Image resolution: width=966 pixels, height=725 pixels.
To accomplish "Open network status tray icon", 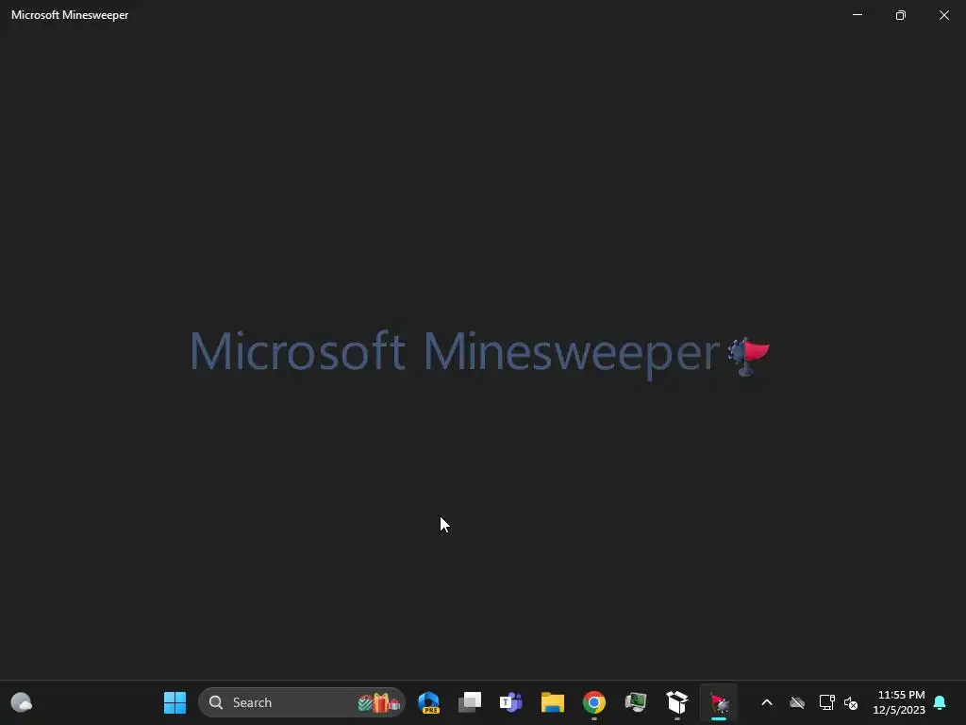I will 826,702.
